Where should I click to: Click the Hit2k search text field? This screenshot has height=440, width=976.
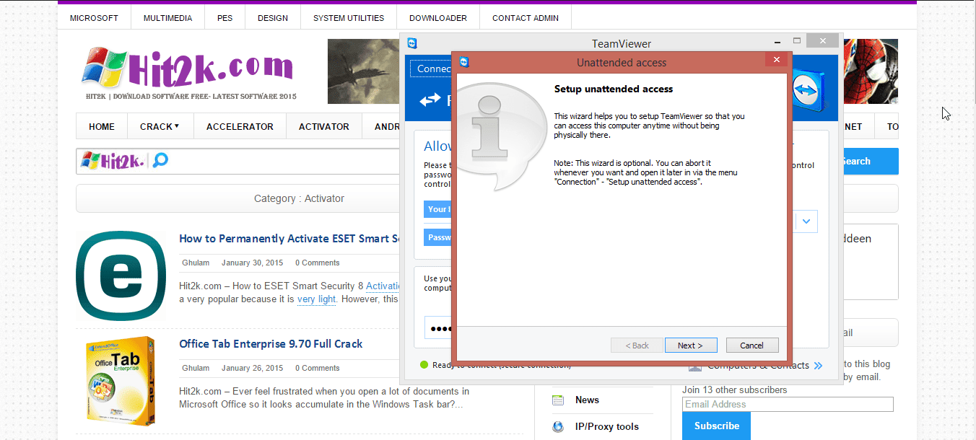click(238, 160)
